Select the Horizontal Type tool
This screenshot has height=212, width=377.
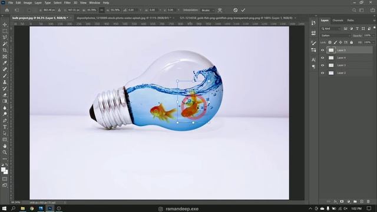click(5, 127)
